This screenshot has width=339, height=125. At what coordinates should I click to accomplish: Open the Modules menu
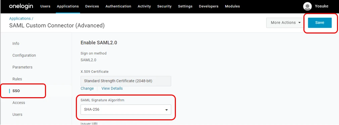pos(232,6)
